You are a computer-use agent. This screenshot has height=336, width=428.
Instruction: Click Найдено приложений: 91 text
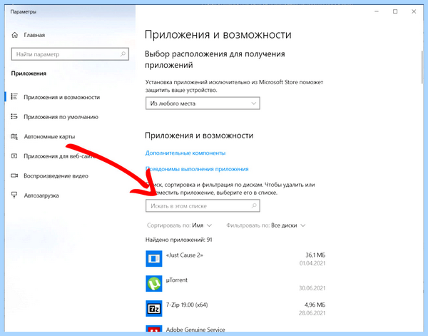pos(179,240)
